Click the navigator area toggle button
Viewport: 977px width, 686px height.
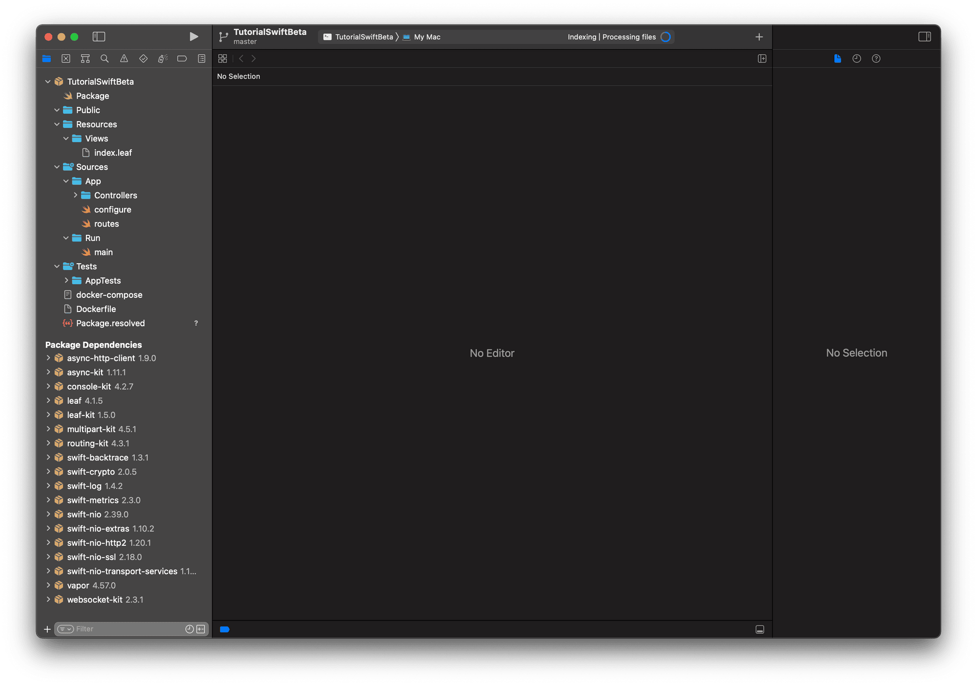[x=100, y=37]
